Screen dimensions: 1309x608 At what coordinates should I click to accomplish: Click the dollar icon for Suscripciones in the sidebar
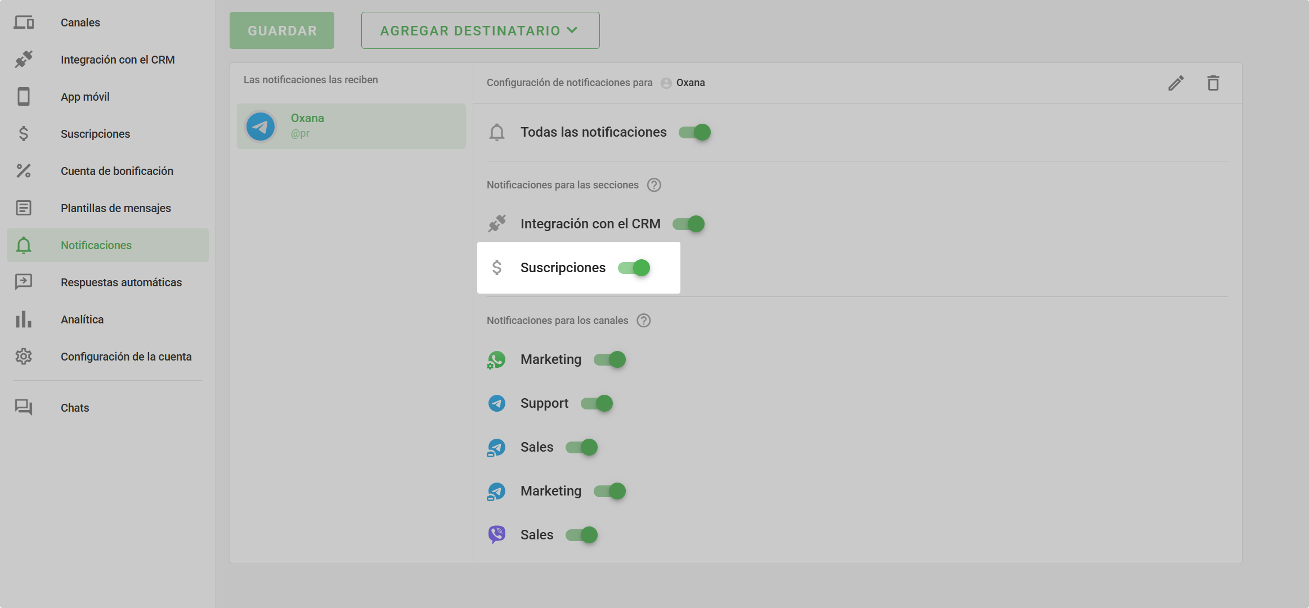(24, 134)
